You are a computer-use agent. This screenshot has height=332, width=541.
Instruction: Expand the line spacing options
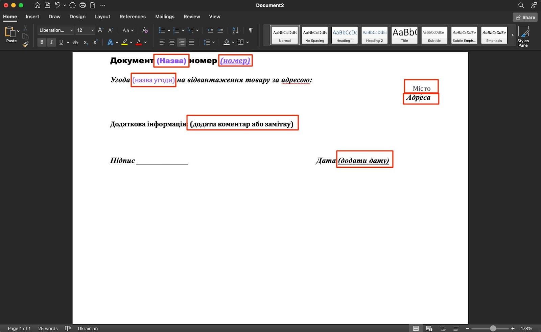(213, 42)
